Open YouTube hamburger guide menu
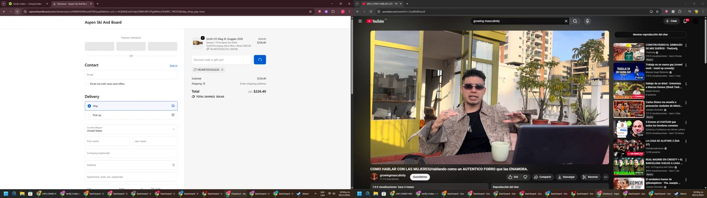This screenshot has width=707, height=198. click(360, 21)
